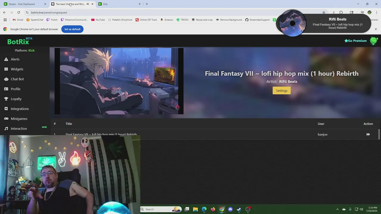
Task: Open the Pokétch ShinyHunt bookmark
Action: pos(120,20)
